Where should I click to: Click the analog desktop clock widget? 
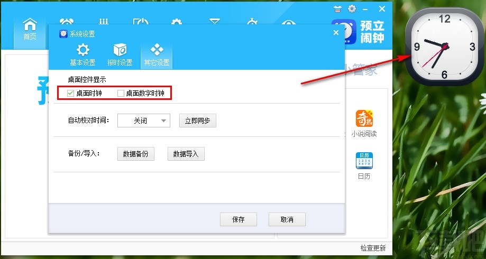445,47
